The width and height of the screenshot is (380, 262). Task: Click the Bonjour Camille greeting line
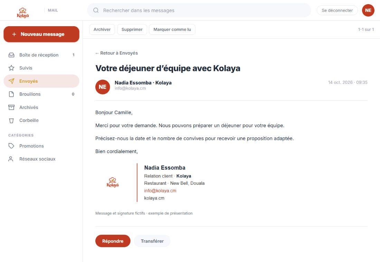click(x=114, y=112)
